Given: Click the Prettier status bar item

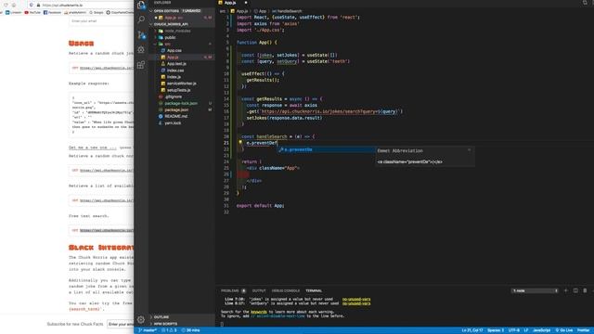Looking at the screenshot, I should pyautogui.click(x=584, y=330).
